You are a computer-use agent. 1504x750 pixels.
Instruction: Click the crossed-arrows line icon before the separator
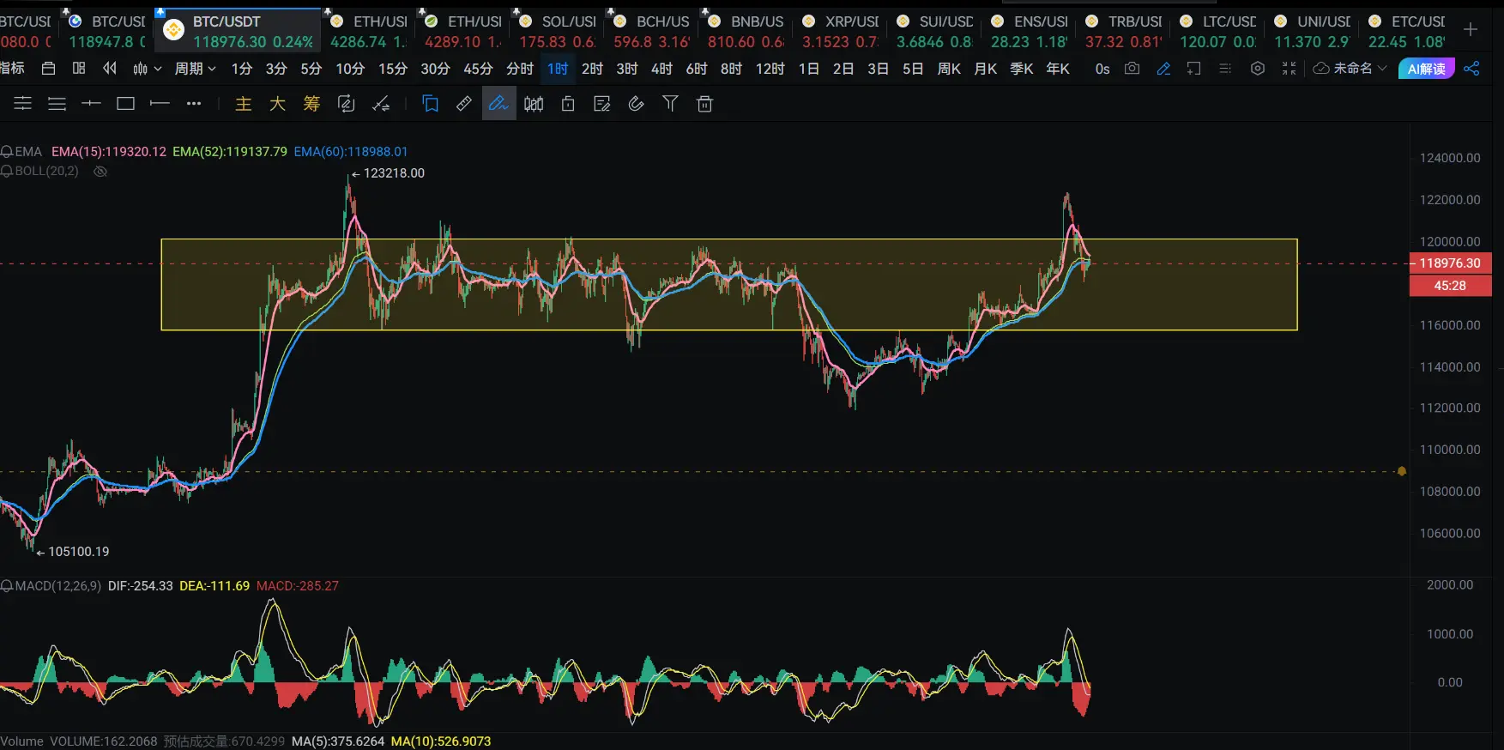pyautogui.click(x=381, y=104)
